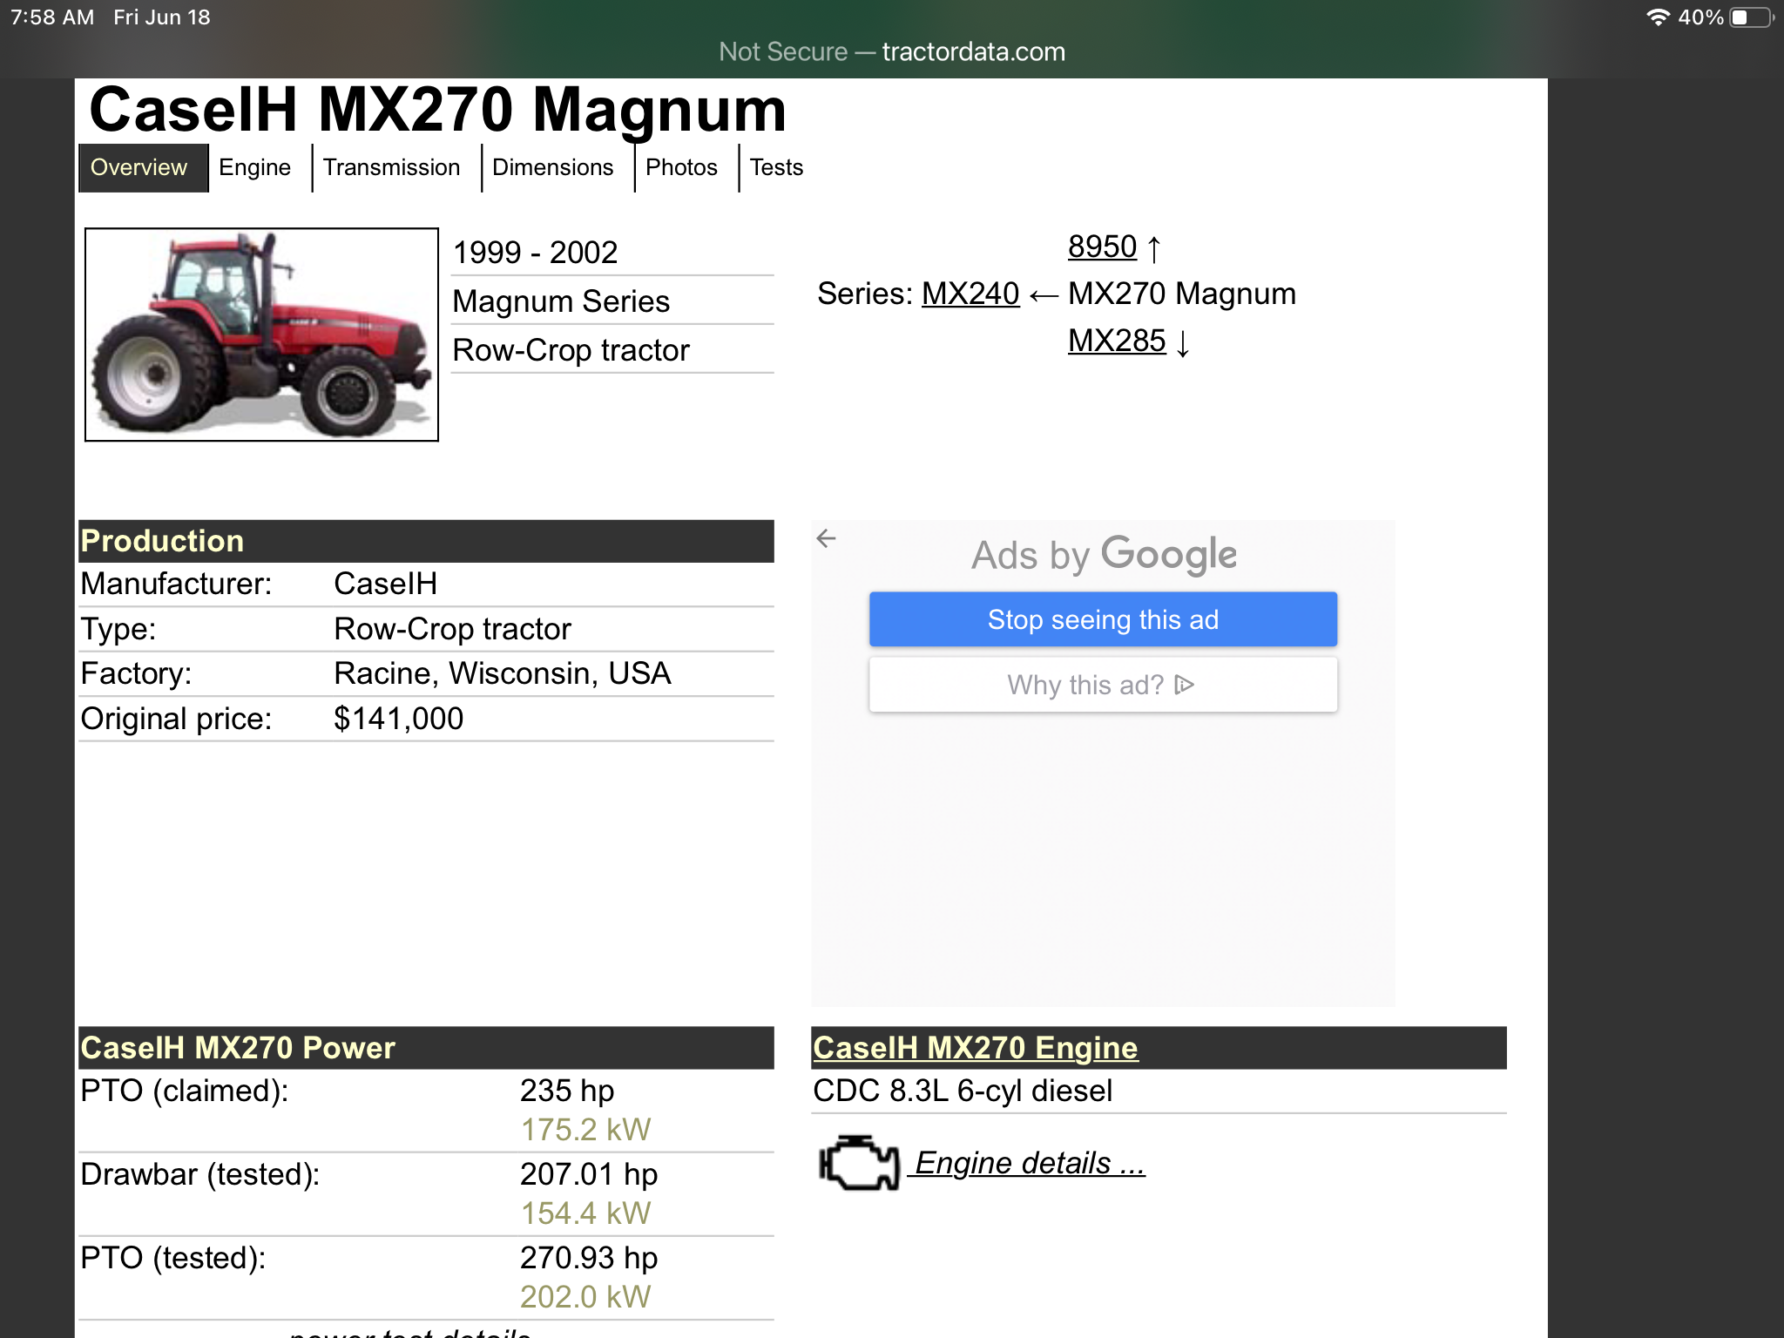Click the engine symbol icon
Image resolution: width=1784 pixels, height=1338 pixels.
[859, 1163]
